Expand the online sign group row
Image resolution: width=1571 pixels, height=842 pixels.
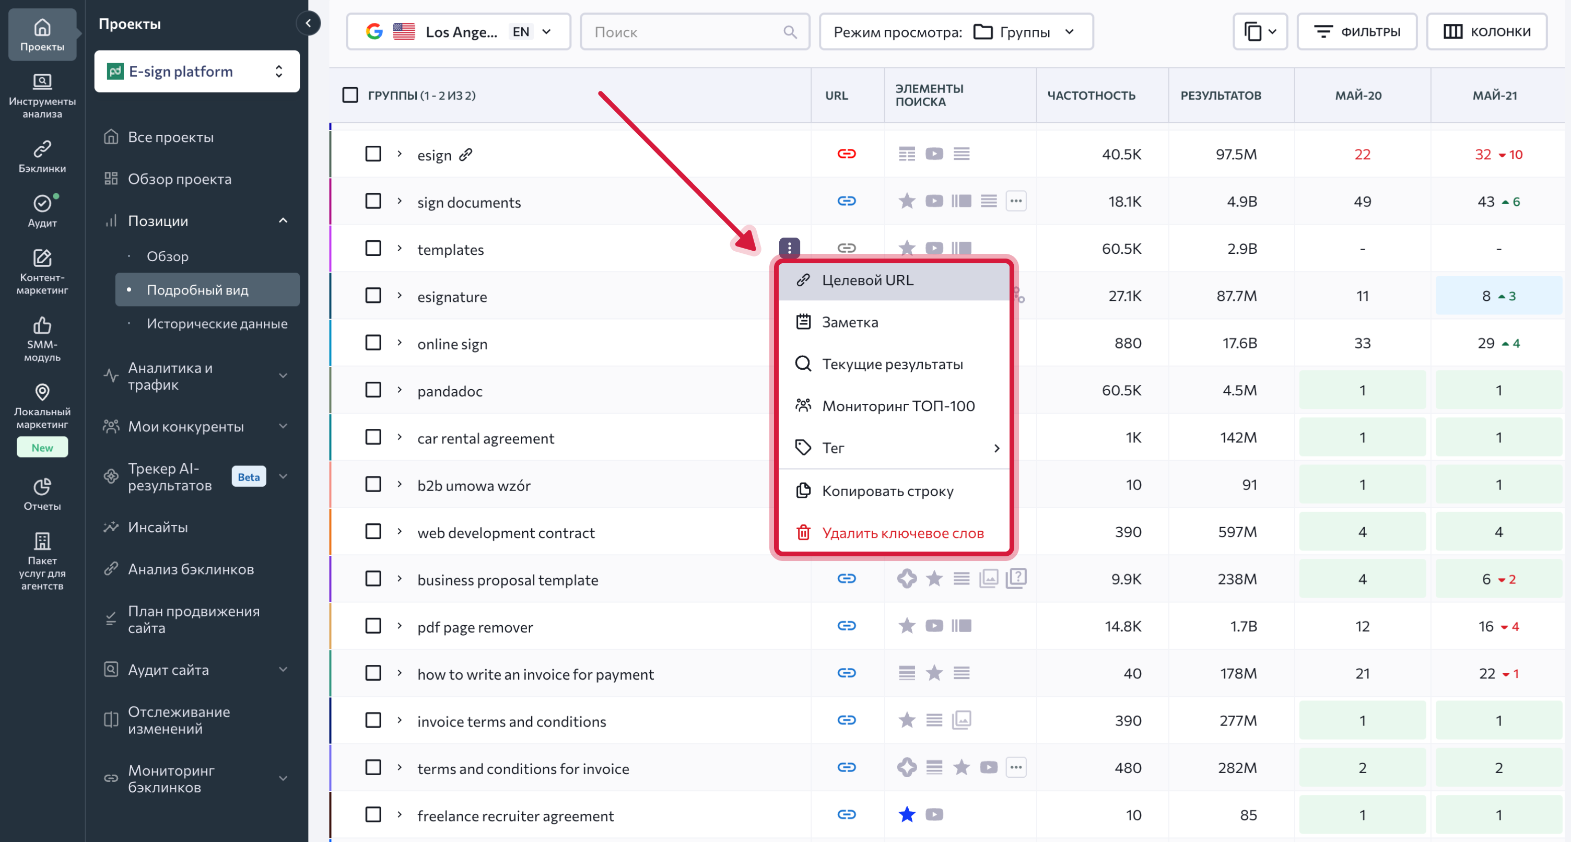pyautogui.click(x=400, y=343)
